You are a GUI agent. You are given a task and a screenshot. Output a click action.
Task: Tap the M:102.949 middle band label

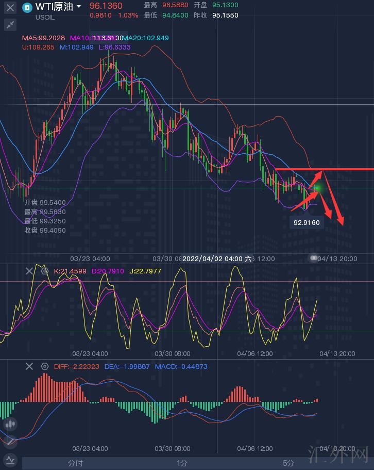click(x=76, y=47)
